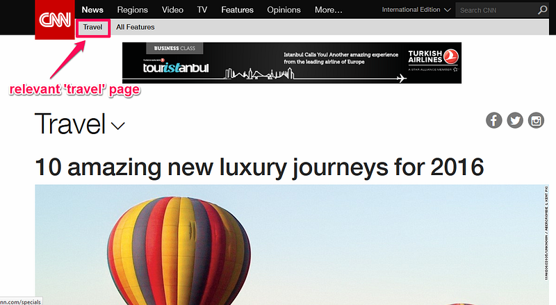Screen dimensions: 556x305
Task: Select the News menu item
Action: 92,10
